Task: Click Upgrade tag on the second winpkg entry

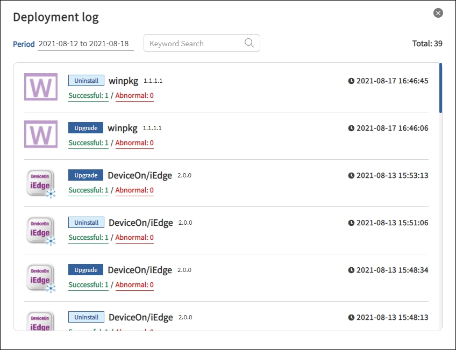Action: click(x=86, y=128)
